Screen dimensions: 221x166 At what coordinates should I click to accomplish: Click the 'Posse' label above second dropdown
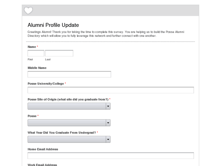[x=32, y=116]
